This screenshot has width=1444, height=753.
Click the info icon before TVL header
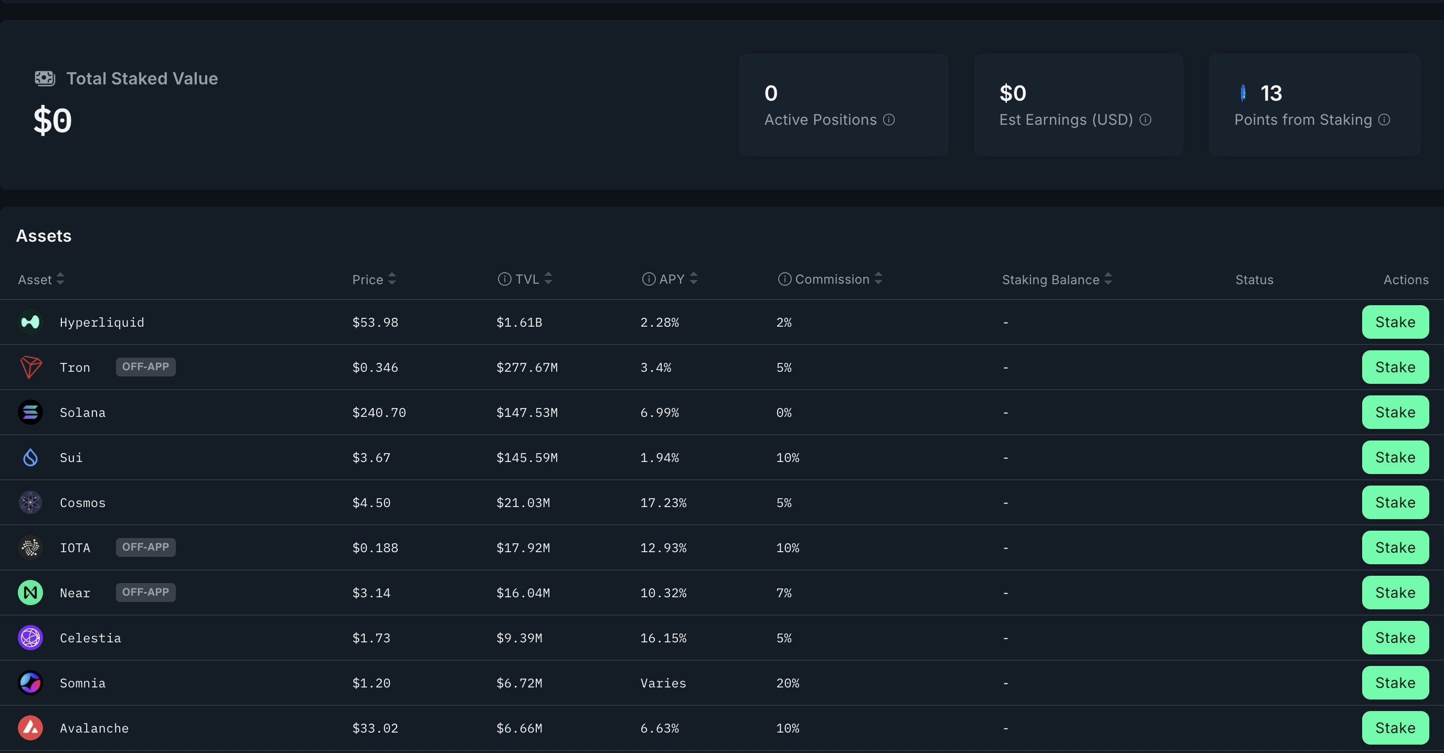click(504, 279)
